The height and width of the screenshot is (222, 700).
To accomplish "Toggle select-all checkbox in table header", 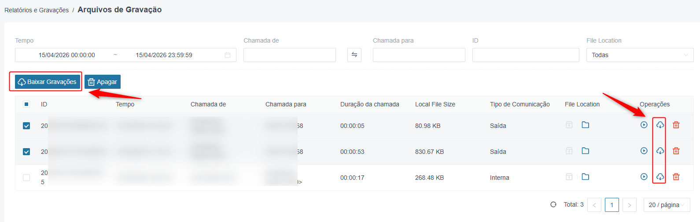I will click(26, 104).
